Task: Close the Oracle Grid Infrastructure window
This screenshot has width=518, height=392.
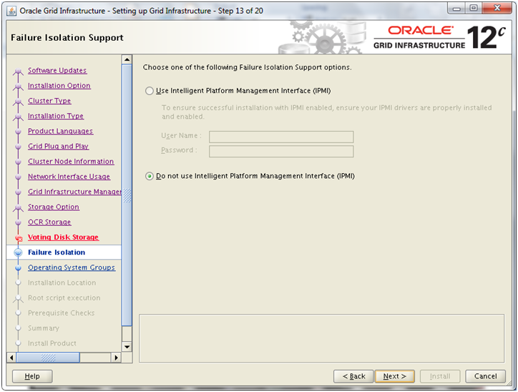Action: pos(497,9)
